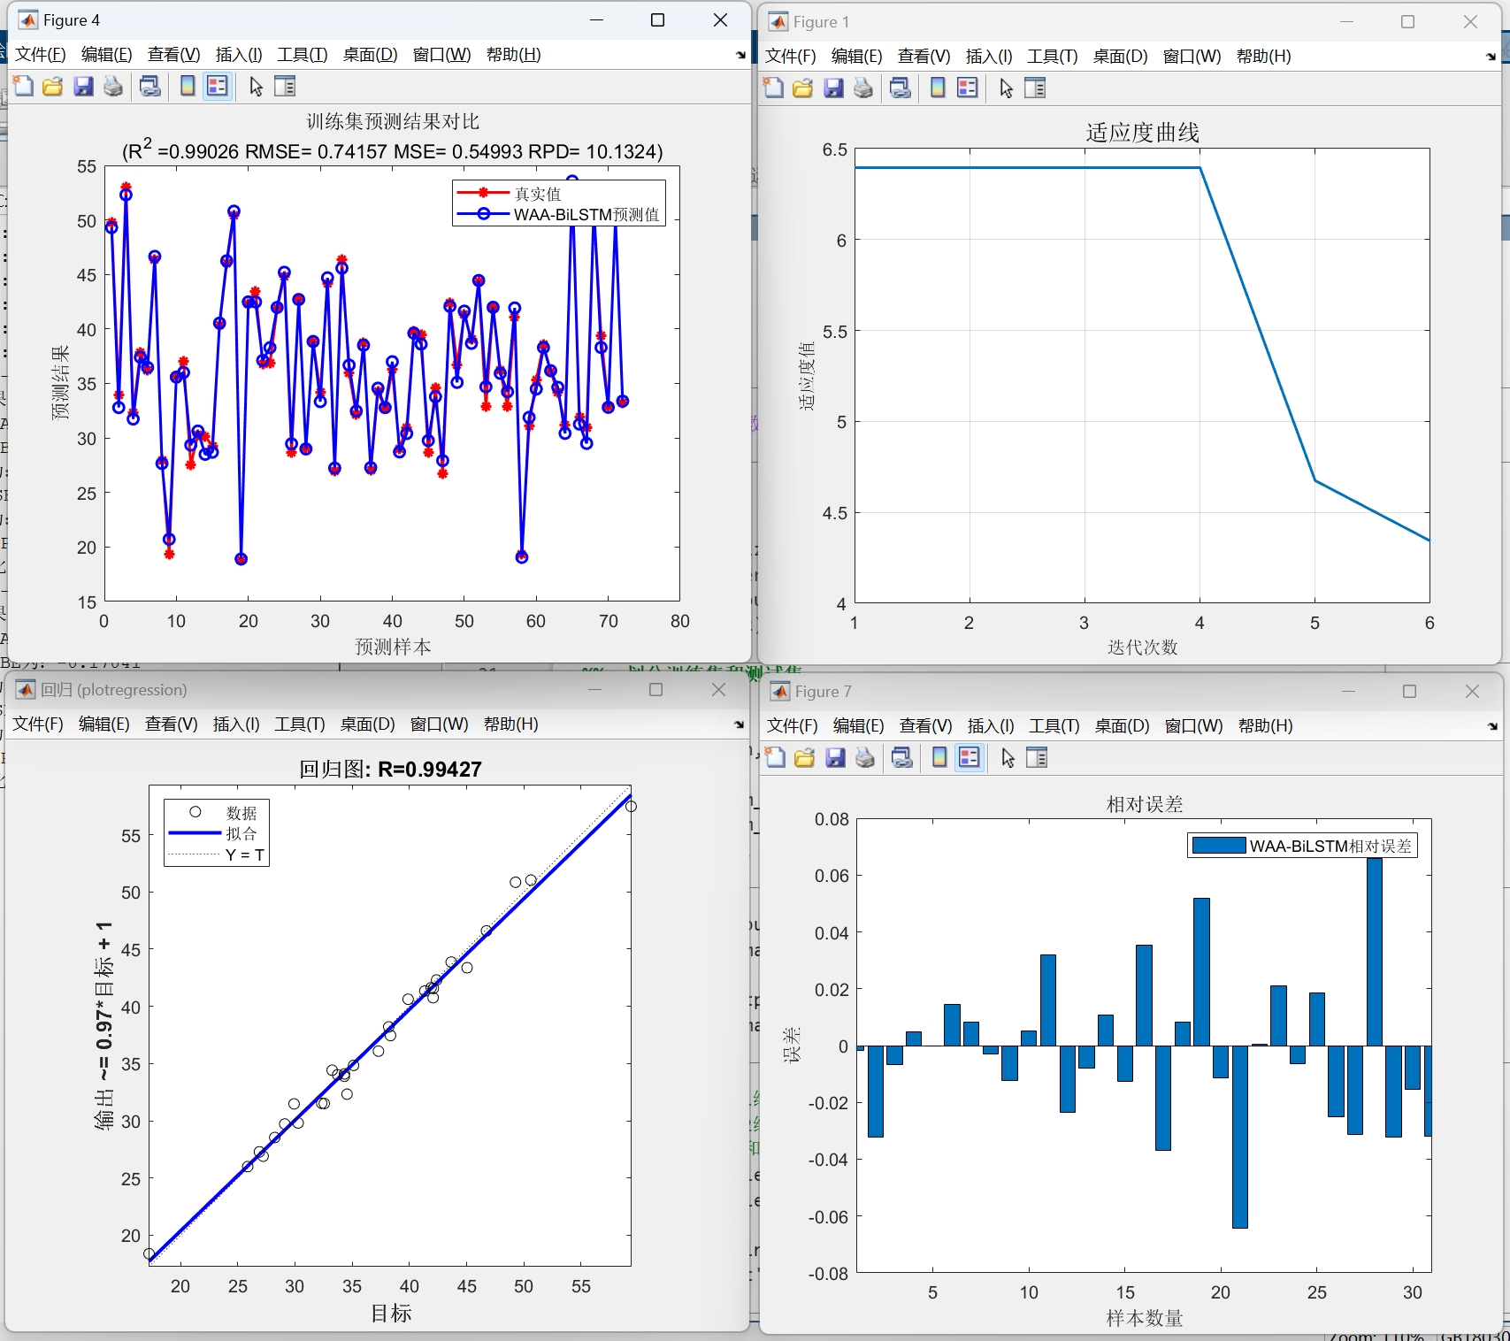The height and width of the screenshot is (1341, 1510).
Task: Click New Figure icon in Figure 7 toolbar
Action: tap(776, 757)
